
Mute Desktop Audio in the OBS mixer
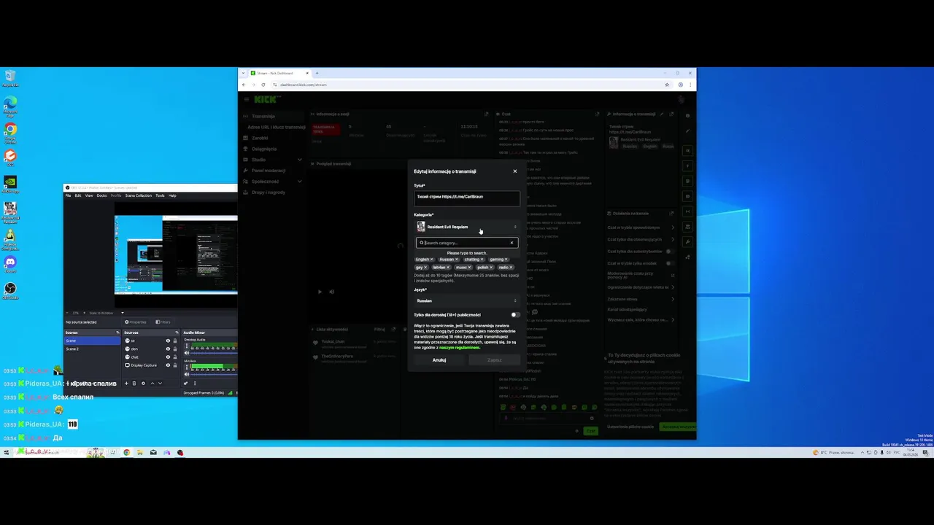point(187,353)
